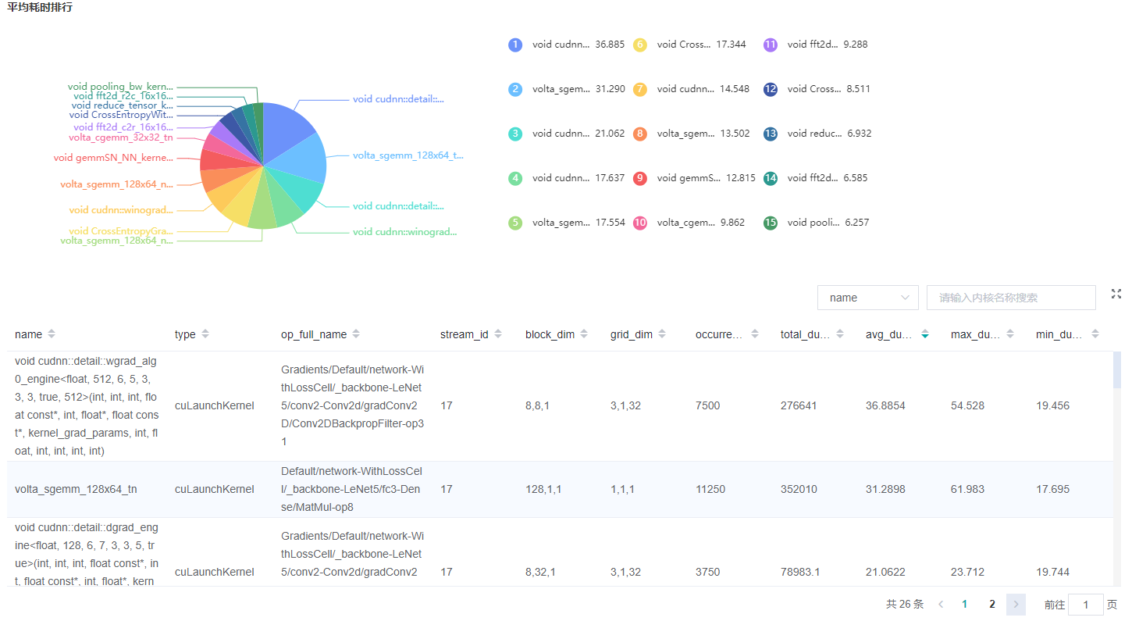The height and width of the screenshot is (621, 1132).
Task: Focus the kernel name search field
Action: [x=1010, y=298]
